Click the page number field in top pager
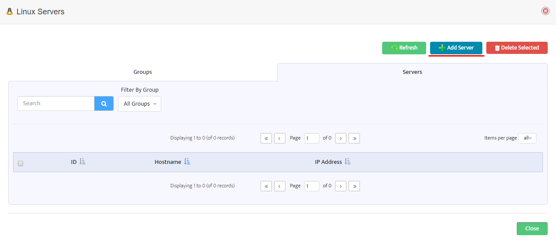 pos(312,138)
